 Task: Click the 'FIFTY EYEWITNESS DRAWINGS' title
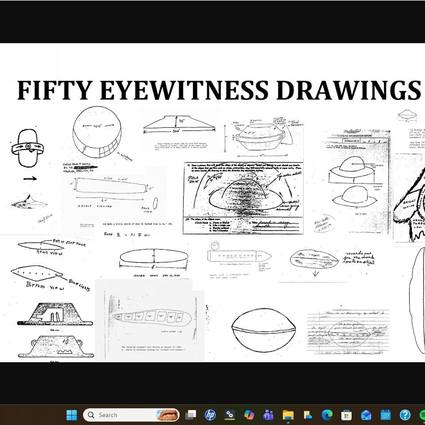[x=219, y=90]
